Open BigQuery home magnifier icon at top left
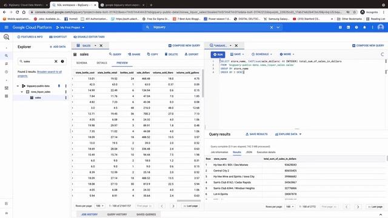 pos(7,37)
